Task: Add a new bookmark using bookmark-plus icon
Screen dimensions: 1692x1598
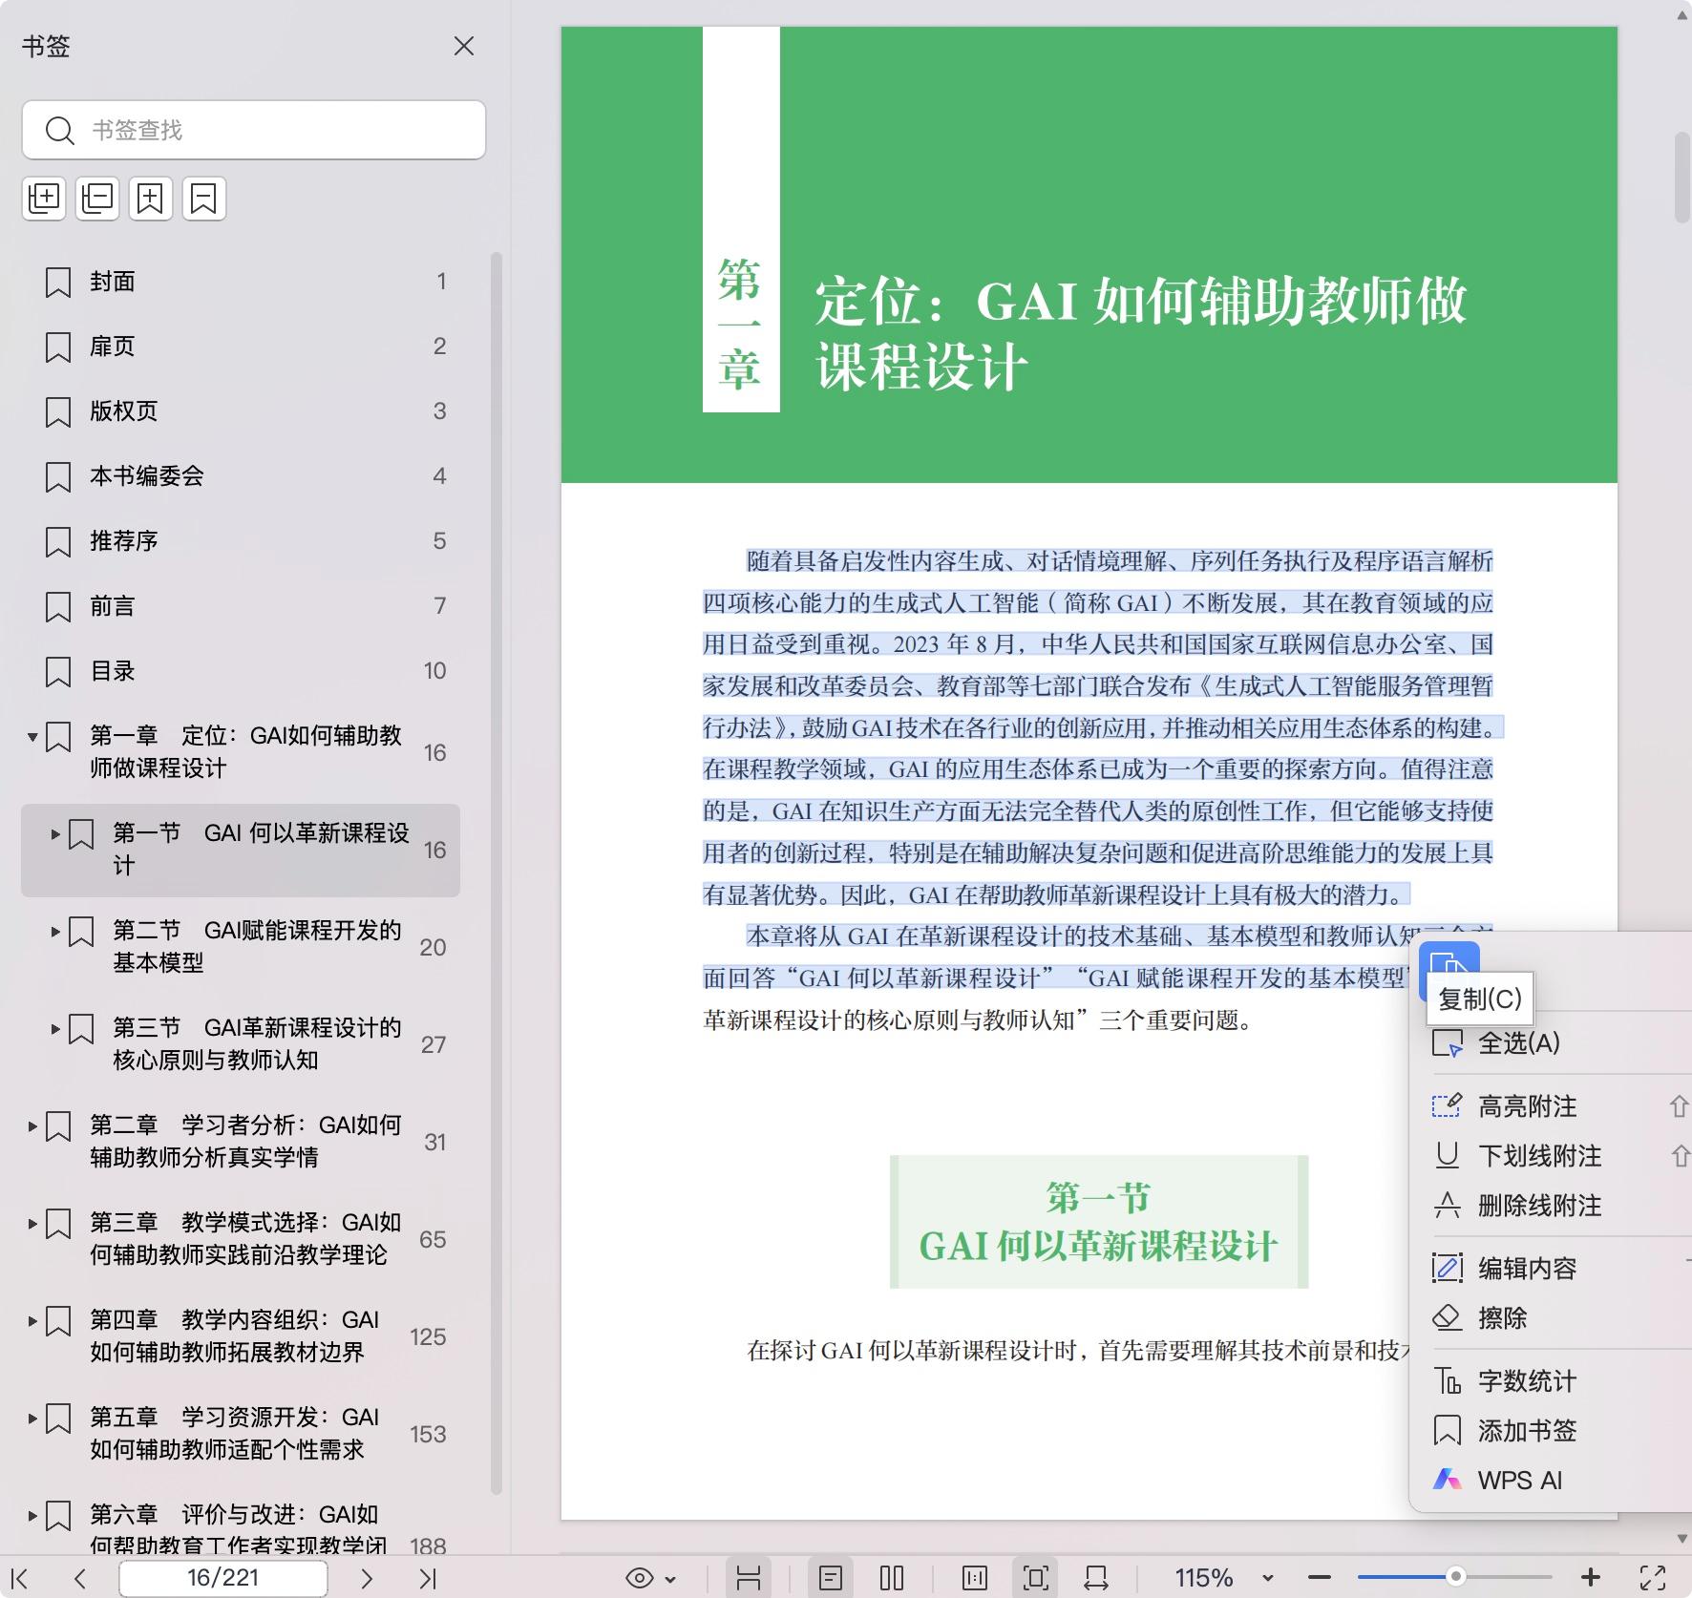Action: point(151,199)
